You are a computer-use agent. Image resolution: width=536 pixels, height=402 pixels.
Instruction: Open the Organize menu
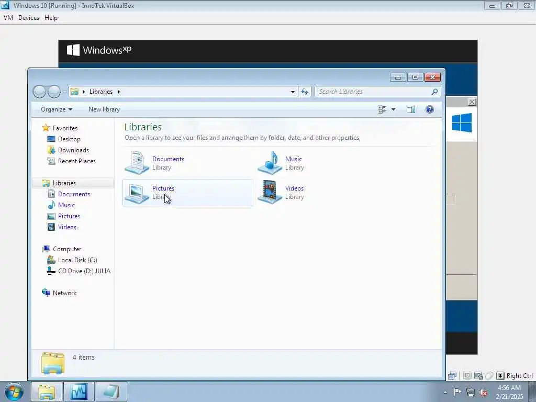tap(57, 109)
